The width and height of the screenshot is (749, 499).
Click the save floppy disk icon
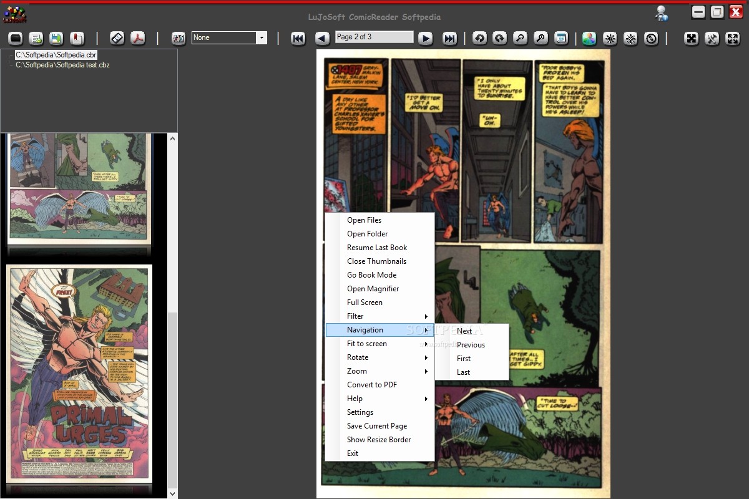[56, 39]
